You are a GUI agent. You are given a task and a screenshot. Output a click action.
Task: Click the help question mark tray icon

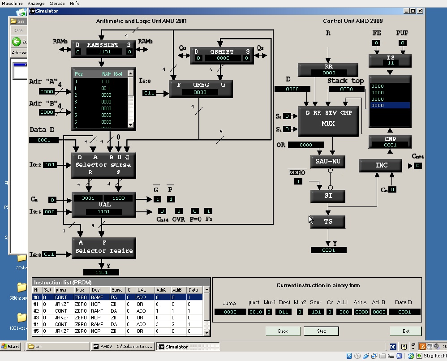pos(404,347)
